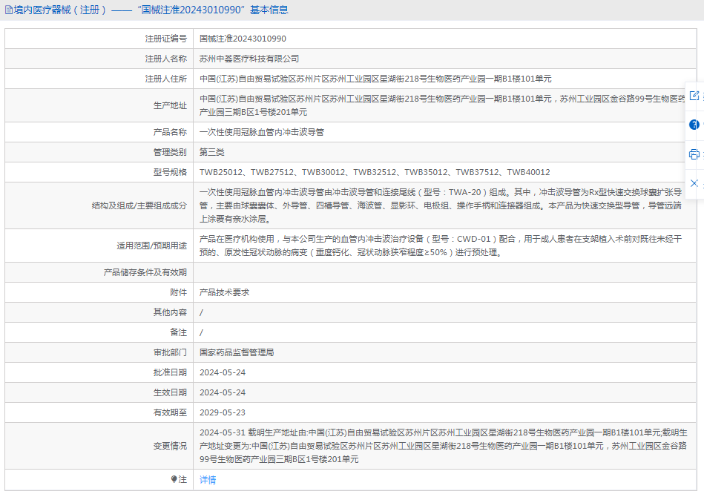Open the help question-mark icon
The width and height of the screenshot is (704, 497).
point(694,125)
